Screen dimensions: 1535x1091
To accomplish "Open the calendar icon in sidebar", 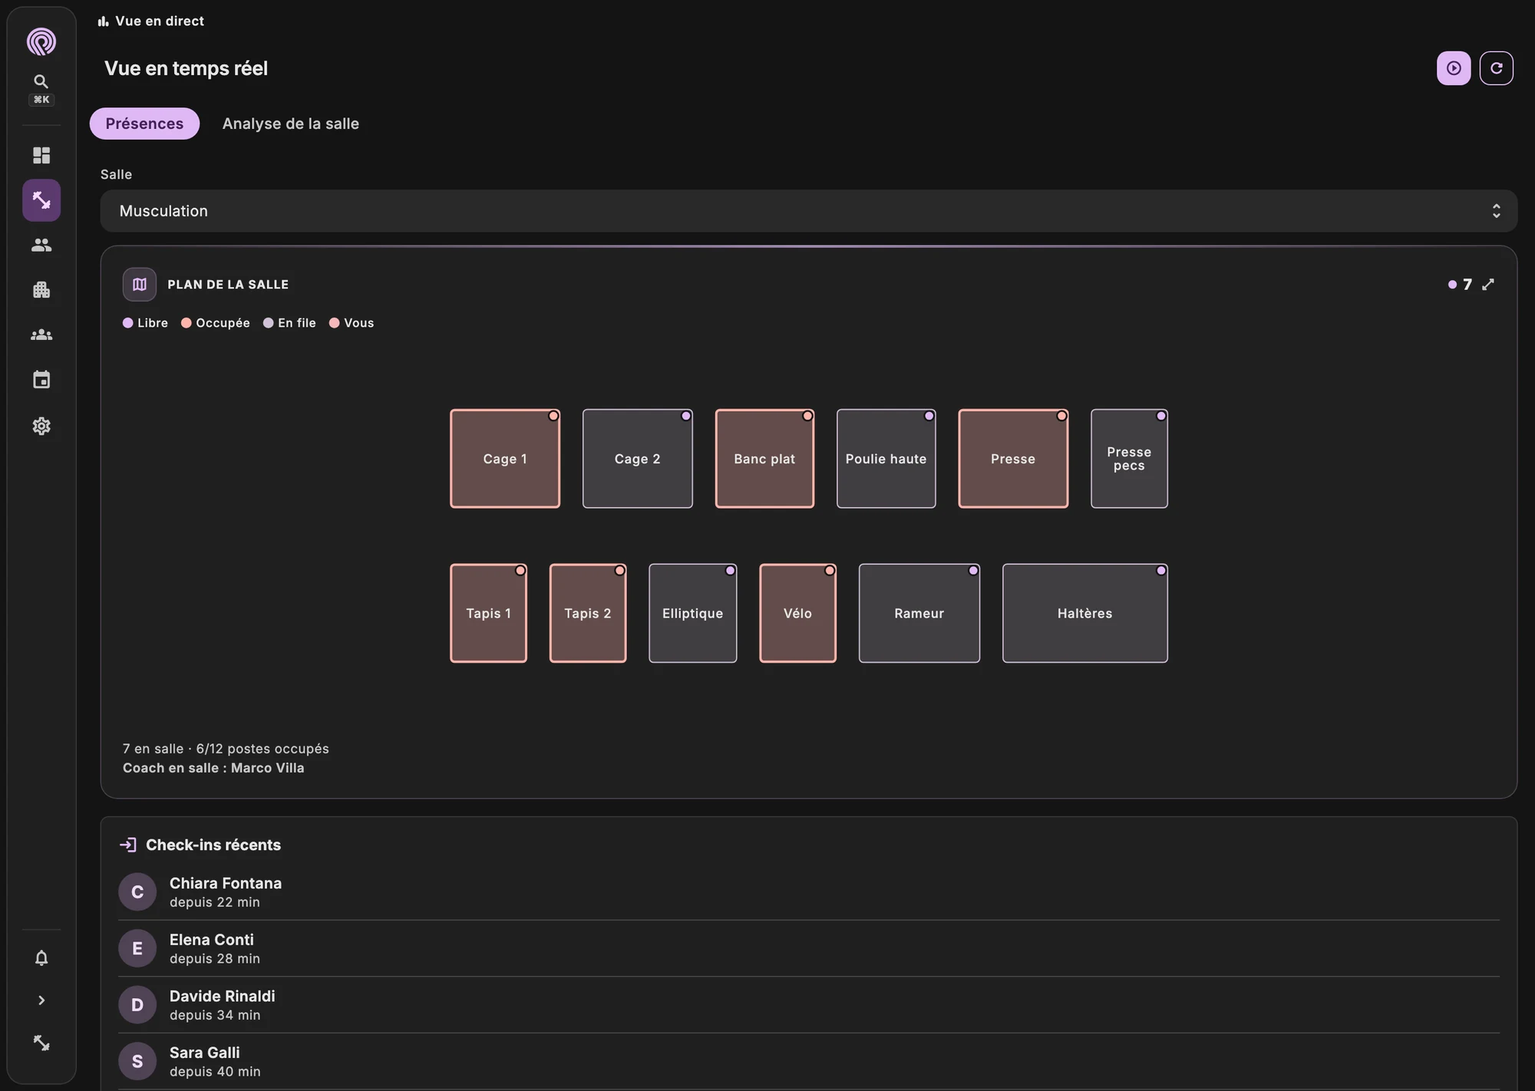I will point(41,380).
